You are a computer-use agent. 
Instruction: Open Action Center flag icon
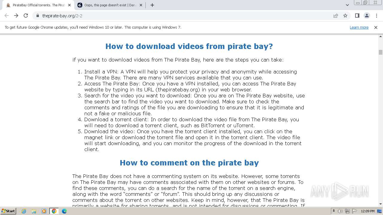(x=354, y=211)
